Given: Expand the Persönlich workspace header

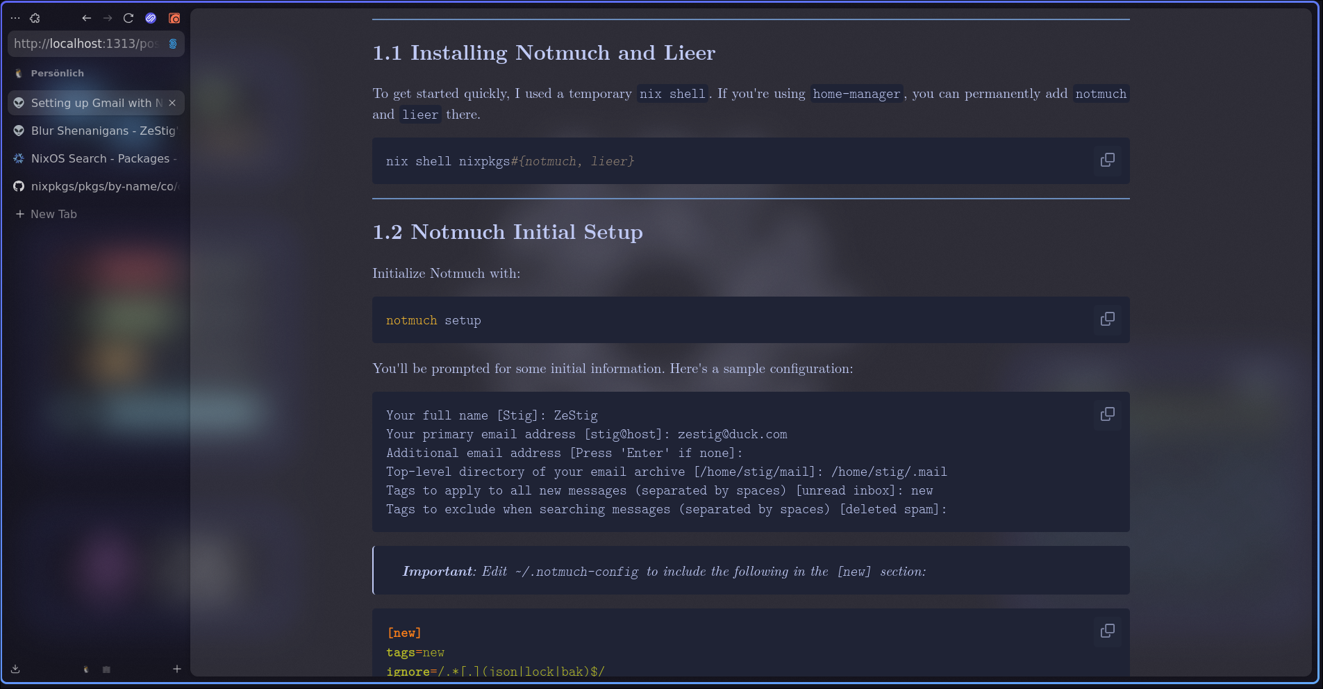Looking at the screenshot, I should tap(57, 73).
